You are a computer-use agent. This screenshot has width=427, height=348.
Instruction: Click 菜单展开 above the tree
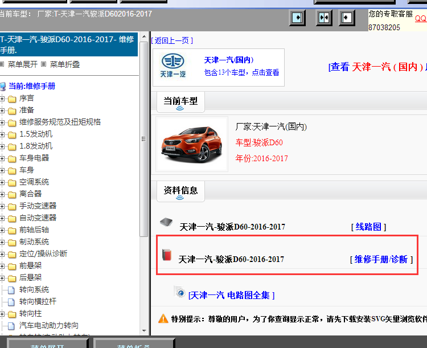click(23, 64)
